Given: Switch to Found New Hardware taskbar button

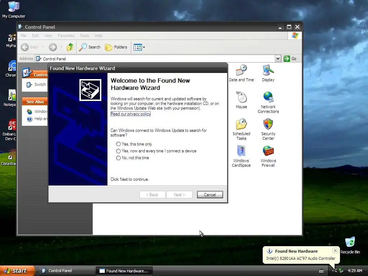Looking at the screenshot, I should (x=124, y=271).
